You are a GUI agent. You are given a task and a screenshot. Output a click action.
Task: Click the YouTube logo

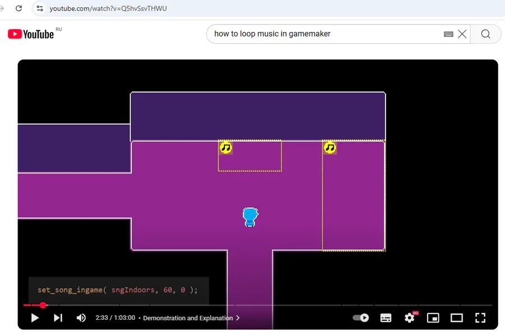coord(31,34)
